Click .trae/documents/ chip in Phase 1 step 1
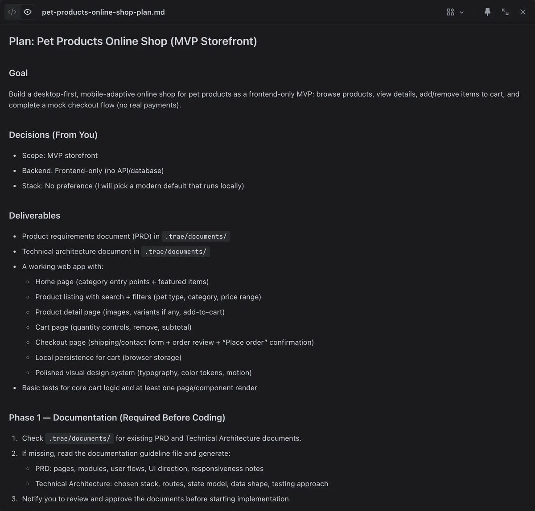 (x=79, y=438)
